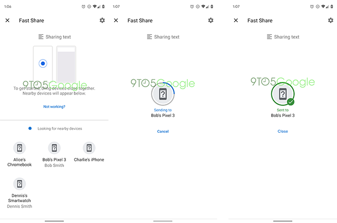The height and width of the screenshot is (223, 337).
Task: Tap the battery icon in first status bar
Action: coord(103,6)
